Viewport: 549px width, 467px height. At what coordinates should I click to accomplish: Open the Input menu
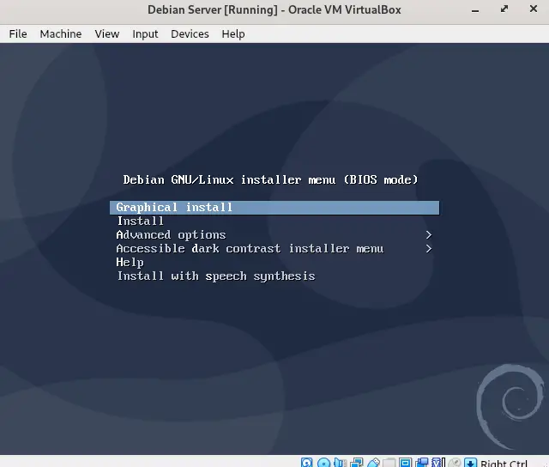pyautogui.click(x=145, y=34)
